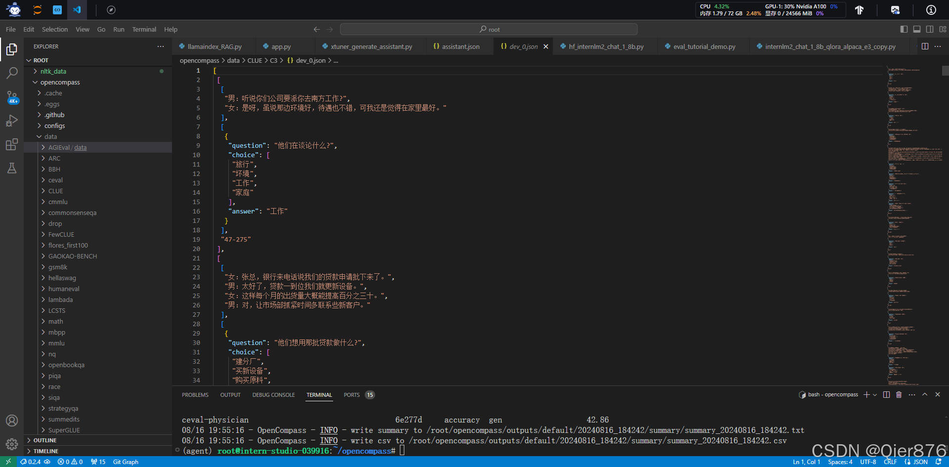Expand the ceval folder

click(x=98, y=180)
